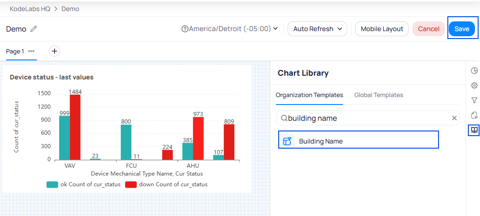Click the Building Name template icon
480x216 pixels.
pos(287,141)
